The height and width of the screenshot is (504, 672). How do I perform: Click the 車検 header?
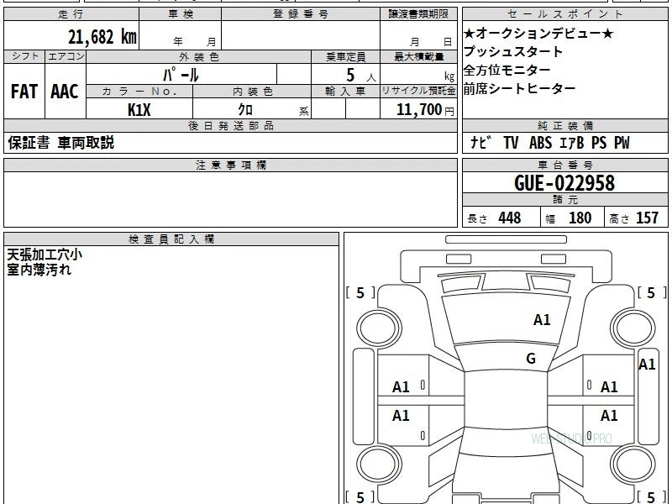coord(181,14)
